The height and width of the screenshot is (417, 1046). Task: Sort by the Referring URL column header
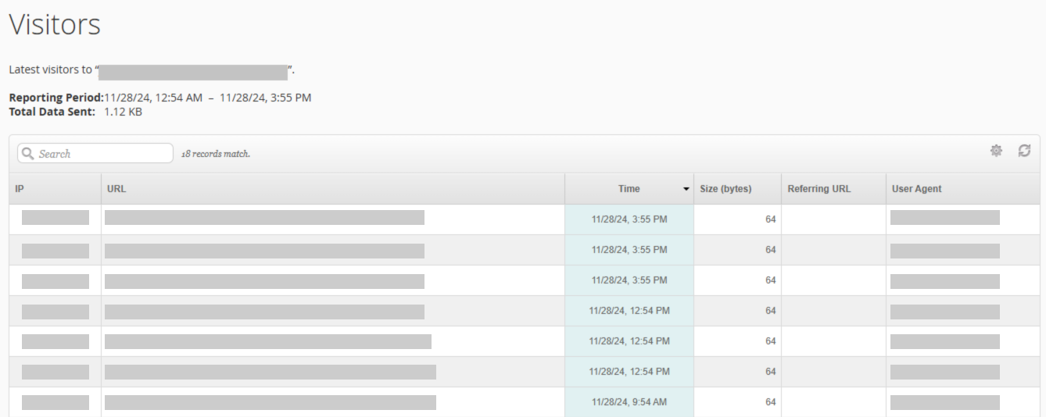pos(833,189)
